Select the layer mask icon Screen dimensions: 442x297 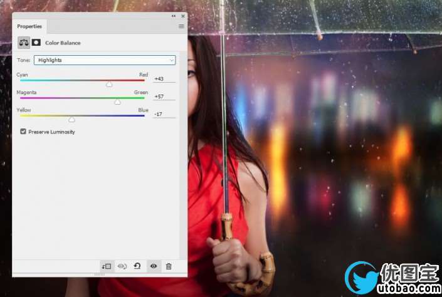pos(36,43)
